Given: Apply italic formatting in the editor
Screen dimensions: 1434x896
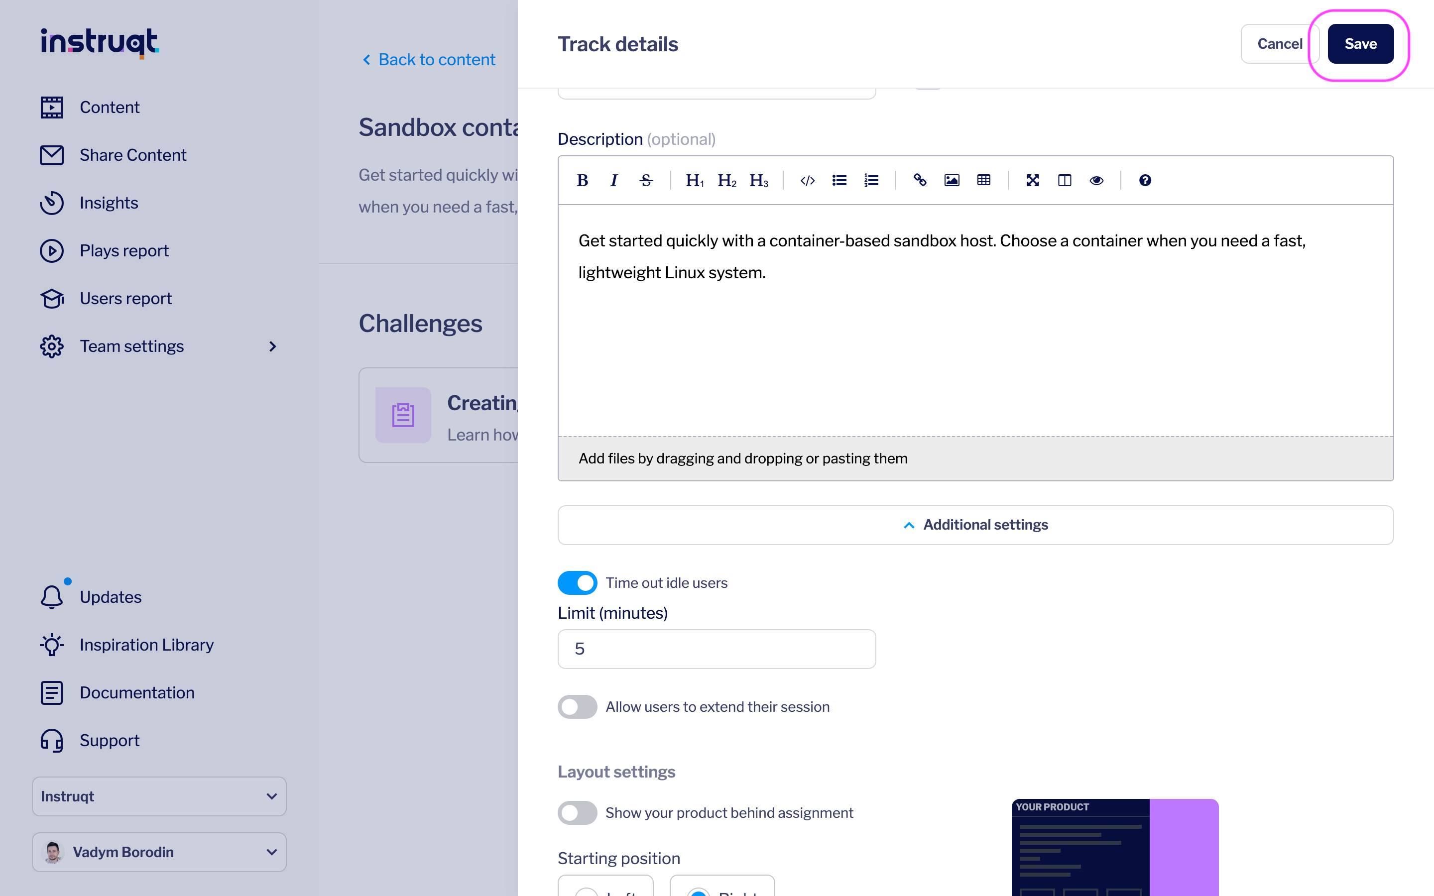Looking at the screenshot, I should pos(614,180).
